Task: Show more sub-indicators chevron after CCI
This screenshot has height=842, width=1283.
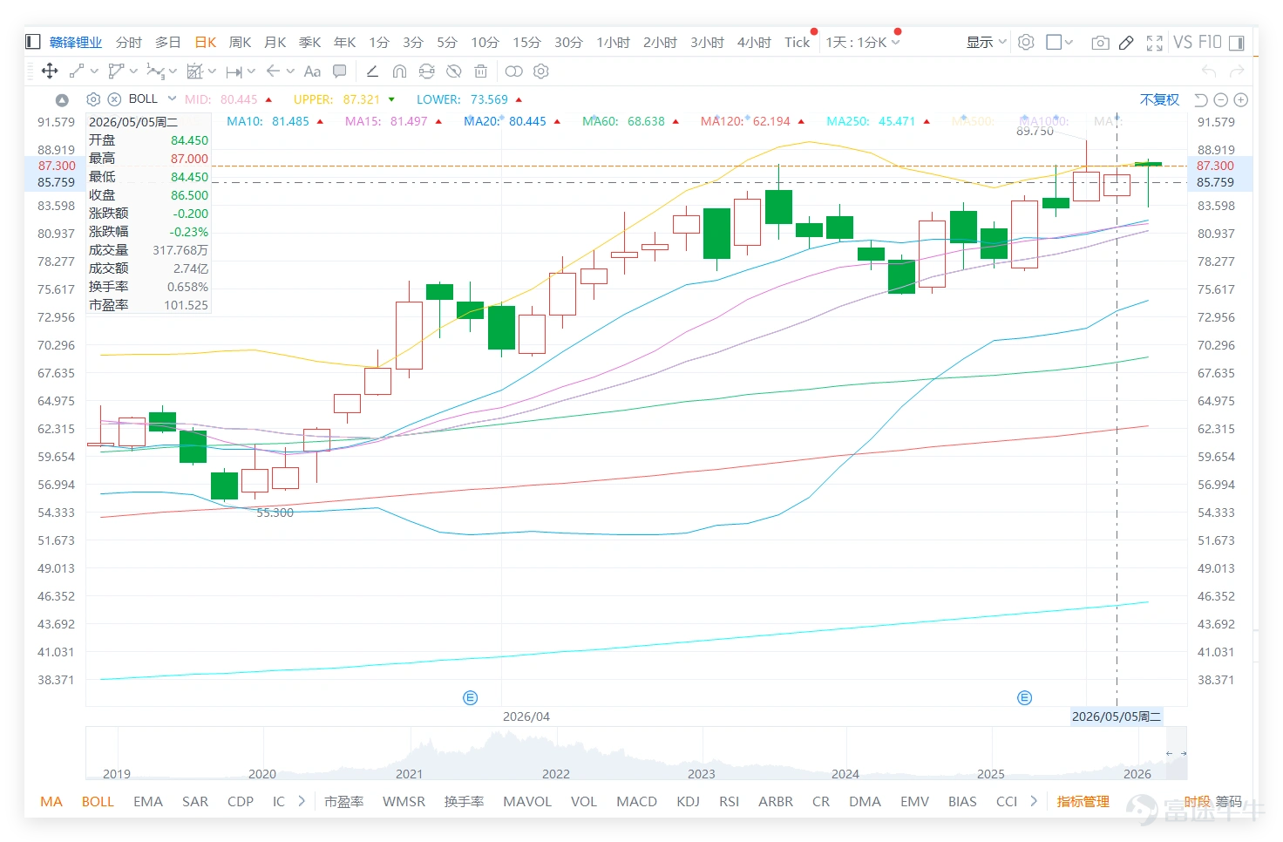Action: tap(1034, 801)
